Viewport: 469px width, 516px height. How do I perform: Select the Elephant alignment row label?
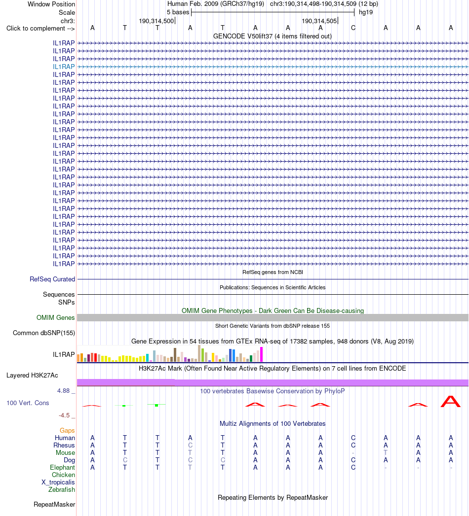coord(62,468)
